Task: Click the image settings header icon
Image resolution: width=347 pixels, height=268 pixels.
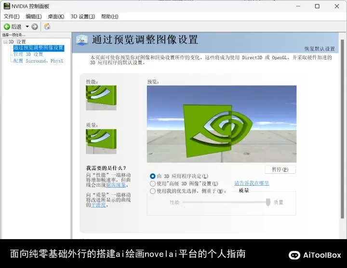Action: [x=81, y=40]
